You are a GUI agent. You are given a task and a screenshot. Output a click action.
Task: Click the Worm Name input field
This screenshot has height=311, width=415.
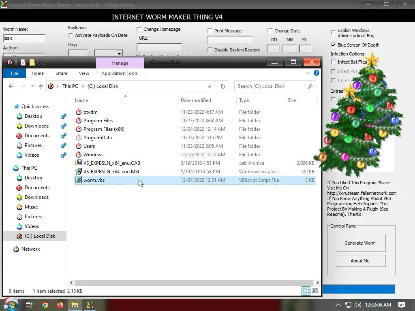[24, 38]
